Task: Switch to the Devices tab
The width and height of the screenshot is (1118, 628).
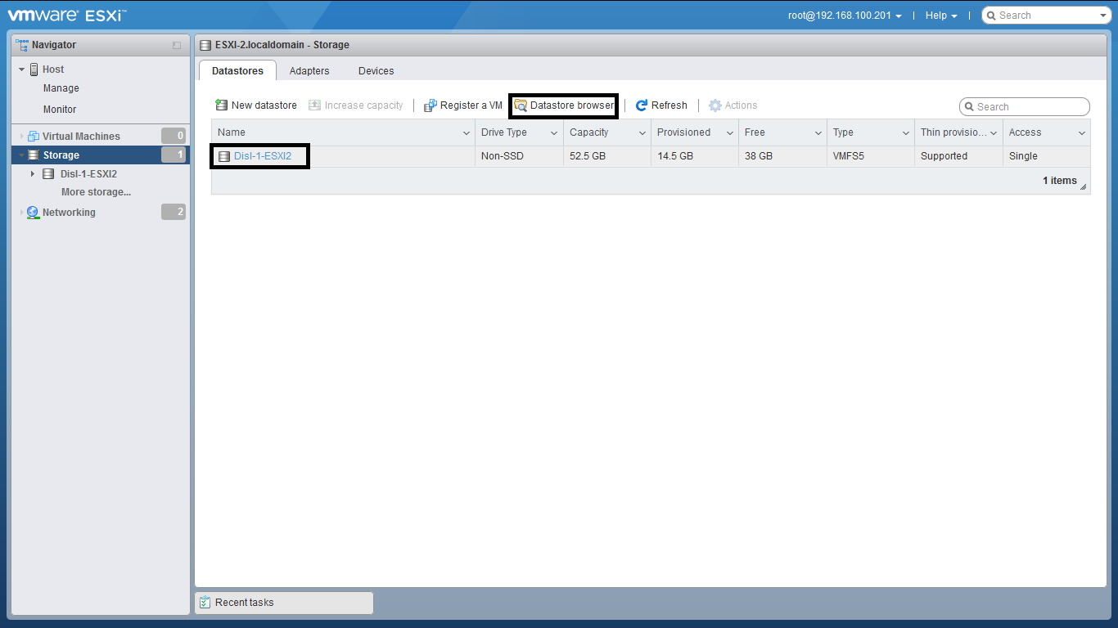Action: (x=376, y=71)
